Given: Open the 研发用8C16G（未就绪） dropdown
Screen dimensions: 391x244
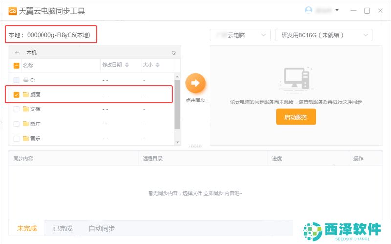Looking at the screenshot, I should point(324,35).
